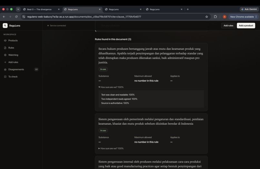Click the Add a product button

point(246,26)
